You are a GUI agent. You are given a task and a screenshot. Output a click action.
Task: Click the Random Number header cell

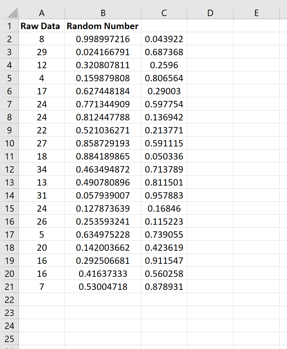(103, 26)
